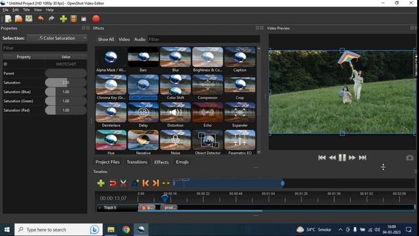
Task: Click the Properties Filter input field
Action: point(45,48)
